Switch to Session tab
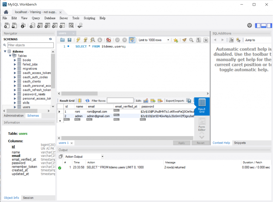The image size is (273, 202). coord(28,198)
